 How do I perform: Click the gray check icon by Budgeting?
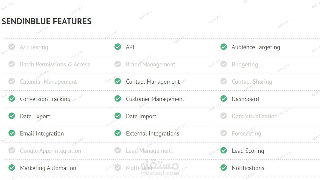tap(224, 64)
